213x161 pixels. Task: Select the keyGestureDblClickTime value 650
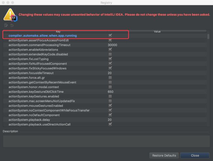click(x=110, y=92)
